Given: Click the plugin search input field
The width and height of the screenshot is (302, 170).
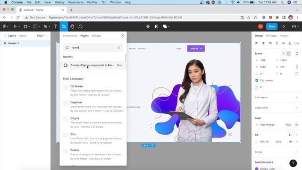Looking at the screenshot, I should 93,48.
